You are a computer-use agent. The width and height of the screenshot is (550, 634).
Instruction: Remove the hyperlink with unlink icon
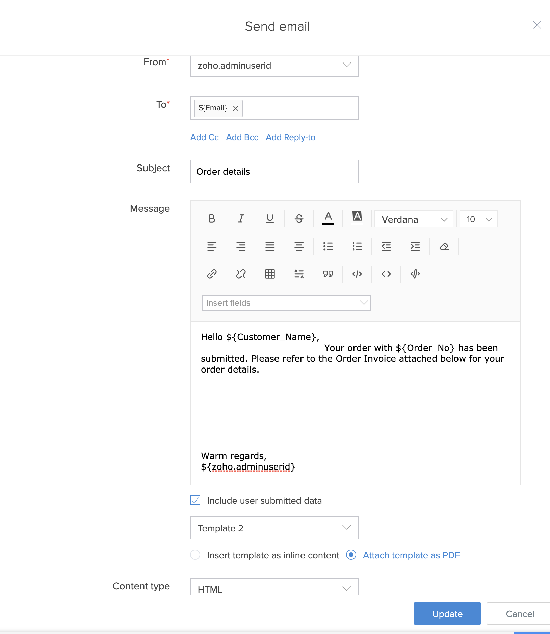point(241,274)
